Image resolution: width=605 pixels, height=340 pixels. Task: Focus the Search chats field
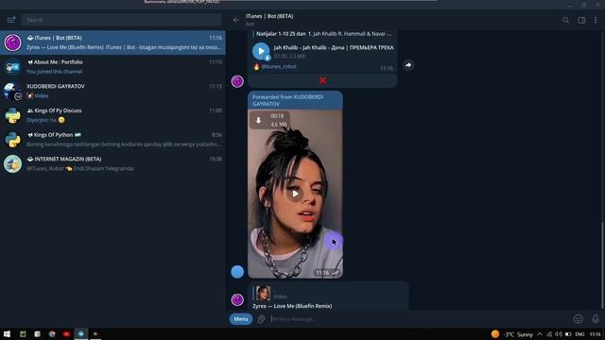point(121,20)
